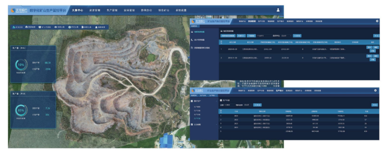Click 详情 button for row dated 2016-11-30
The height and width of the screenshot is (157, 386).
[x=373, y=60]
